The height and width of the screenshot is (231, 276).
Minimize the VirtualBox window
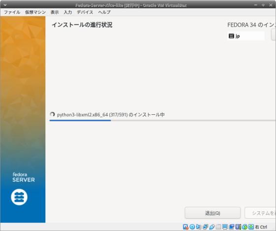tap(256, 5)
